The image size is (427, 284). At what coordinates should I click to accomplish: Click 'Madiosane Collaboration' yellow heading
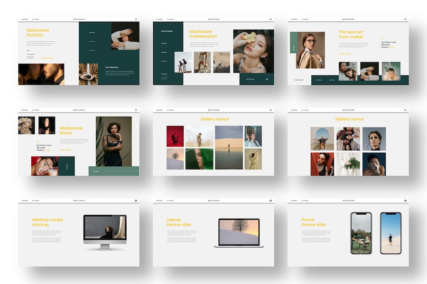point(203,34)
